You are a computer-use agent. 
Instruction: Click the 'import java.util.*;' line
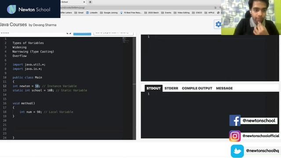pyautogui.click(x=29, y=65)
